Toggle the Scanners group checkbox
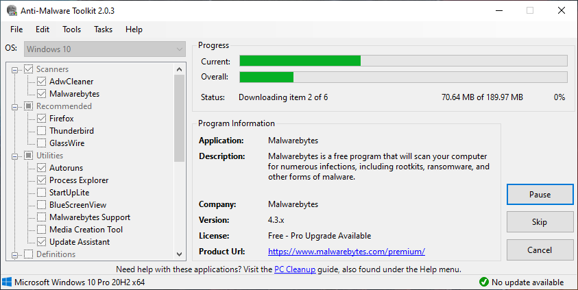This screenshot has height=290, width=578. 28,69
